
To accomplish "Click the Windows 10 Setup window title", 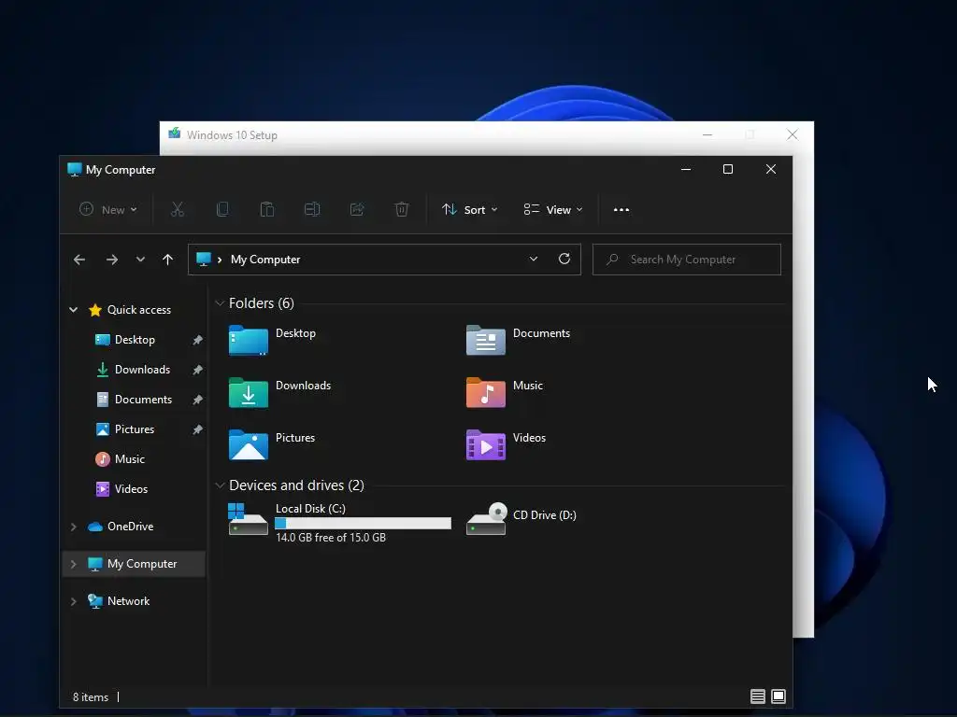I will point(232,135).
